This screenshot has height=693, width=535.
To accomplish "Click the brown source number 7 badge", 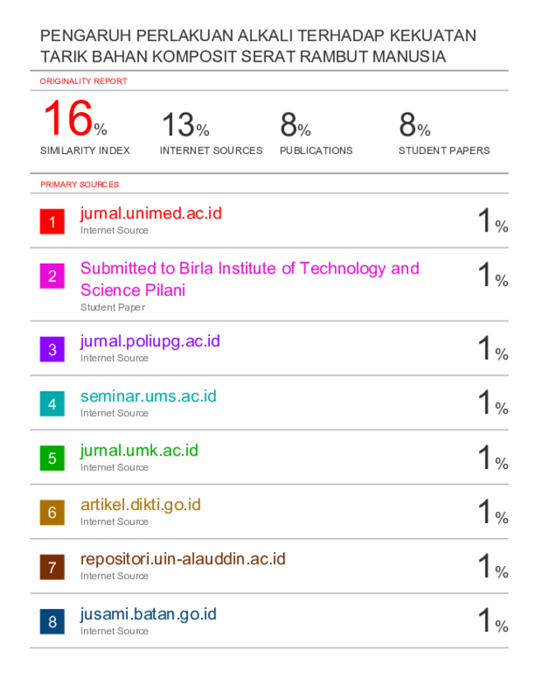I will tap(52, 567).
